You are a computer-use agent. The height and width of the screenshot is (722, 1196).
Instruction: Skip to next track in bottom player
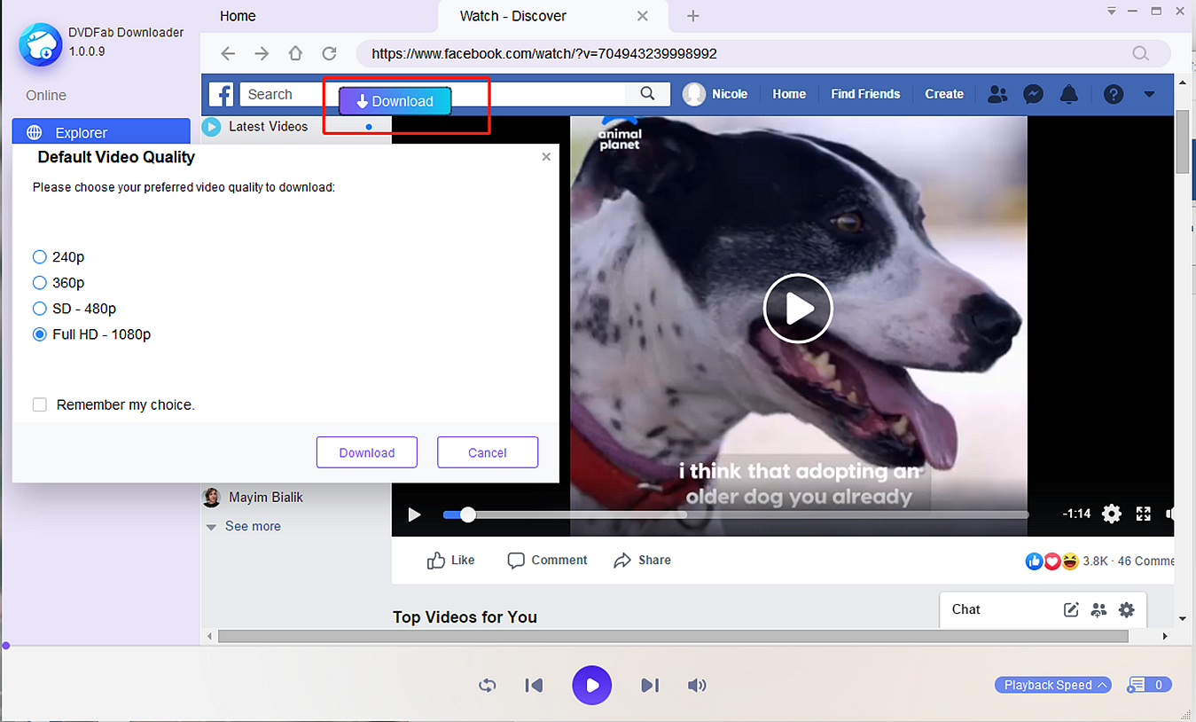click(x=650, y=685)
